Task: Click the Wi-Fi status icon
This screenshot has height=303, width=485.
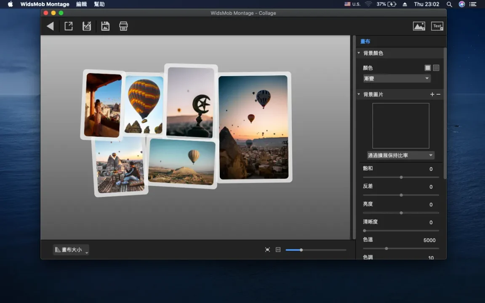Action: coord(368,4)
